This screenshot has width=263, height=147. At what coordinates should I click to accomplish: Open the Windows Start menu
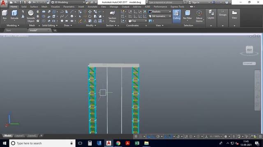tap(5, 143)
